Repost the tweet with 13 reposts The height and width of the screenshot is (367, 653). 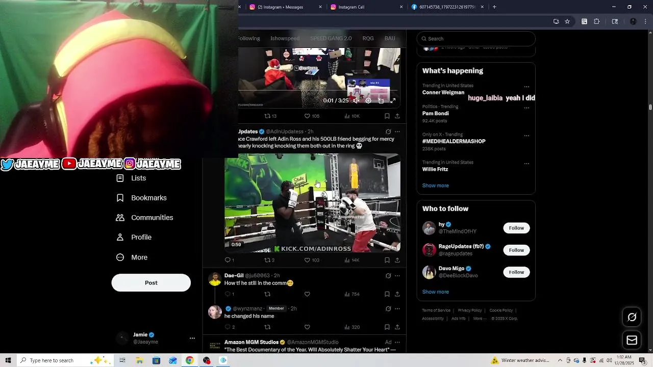(x=270, y=116)
